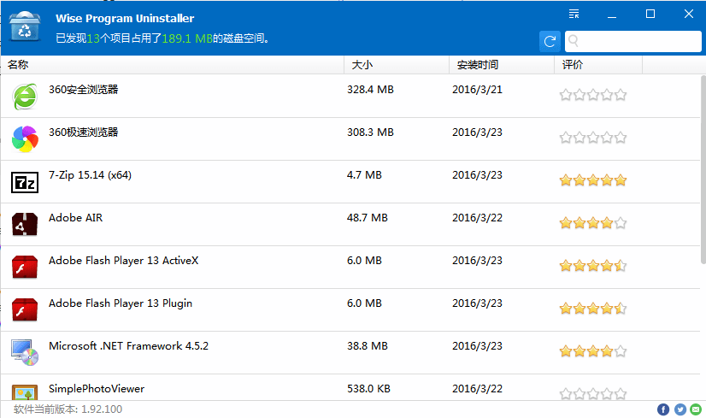Open the header menu lines icon
The height and width of the screenshot is (418, 706).
[574, 14]
